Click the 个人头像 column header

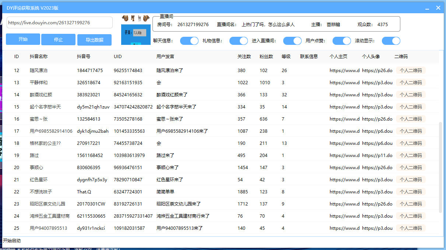tap(371, 57)
